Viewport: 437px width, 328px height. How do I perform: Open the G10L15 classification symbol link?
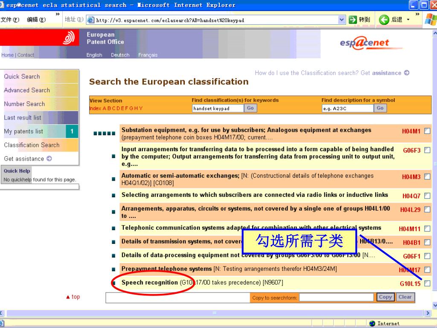pyautogui.click(x=410, y=284)
